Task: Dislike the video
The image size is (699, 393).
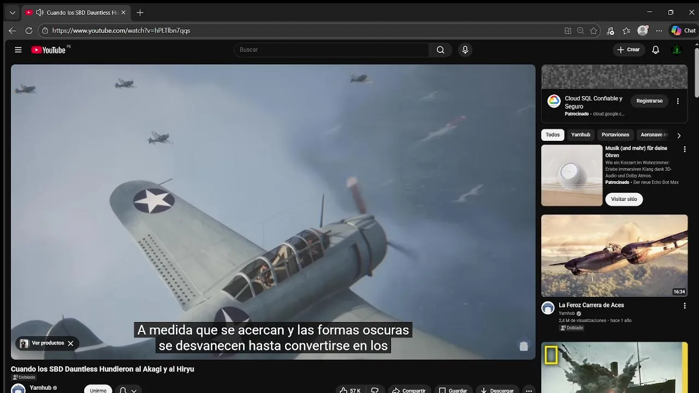Action: pyautogui.click(x=375, y=390)
